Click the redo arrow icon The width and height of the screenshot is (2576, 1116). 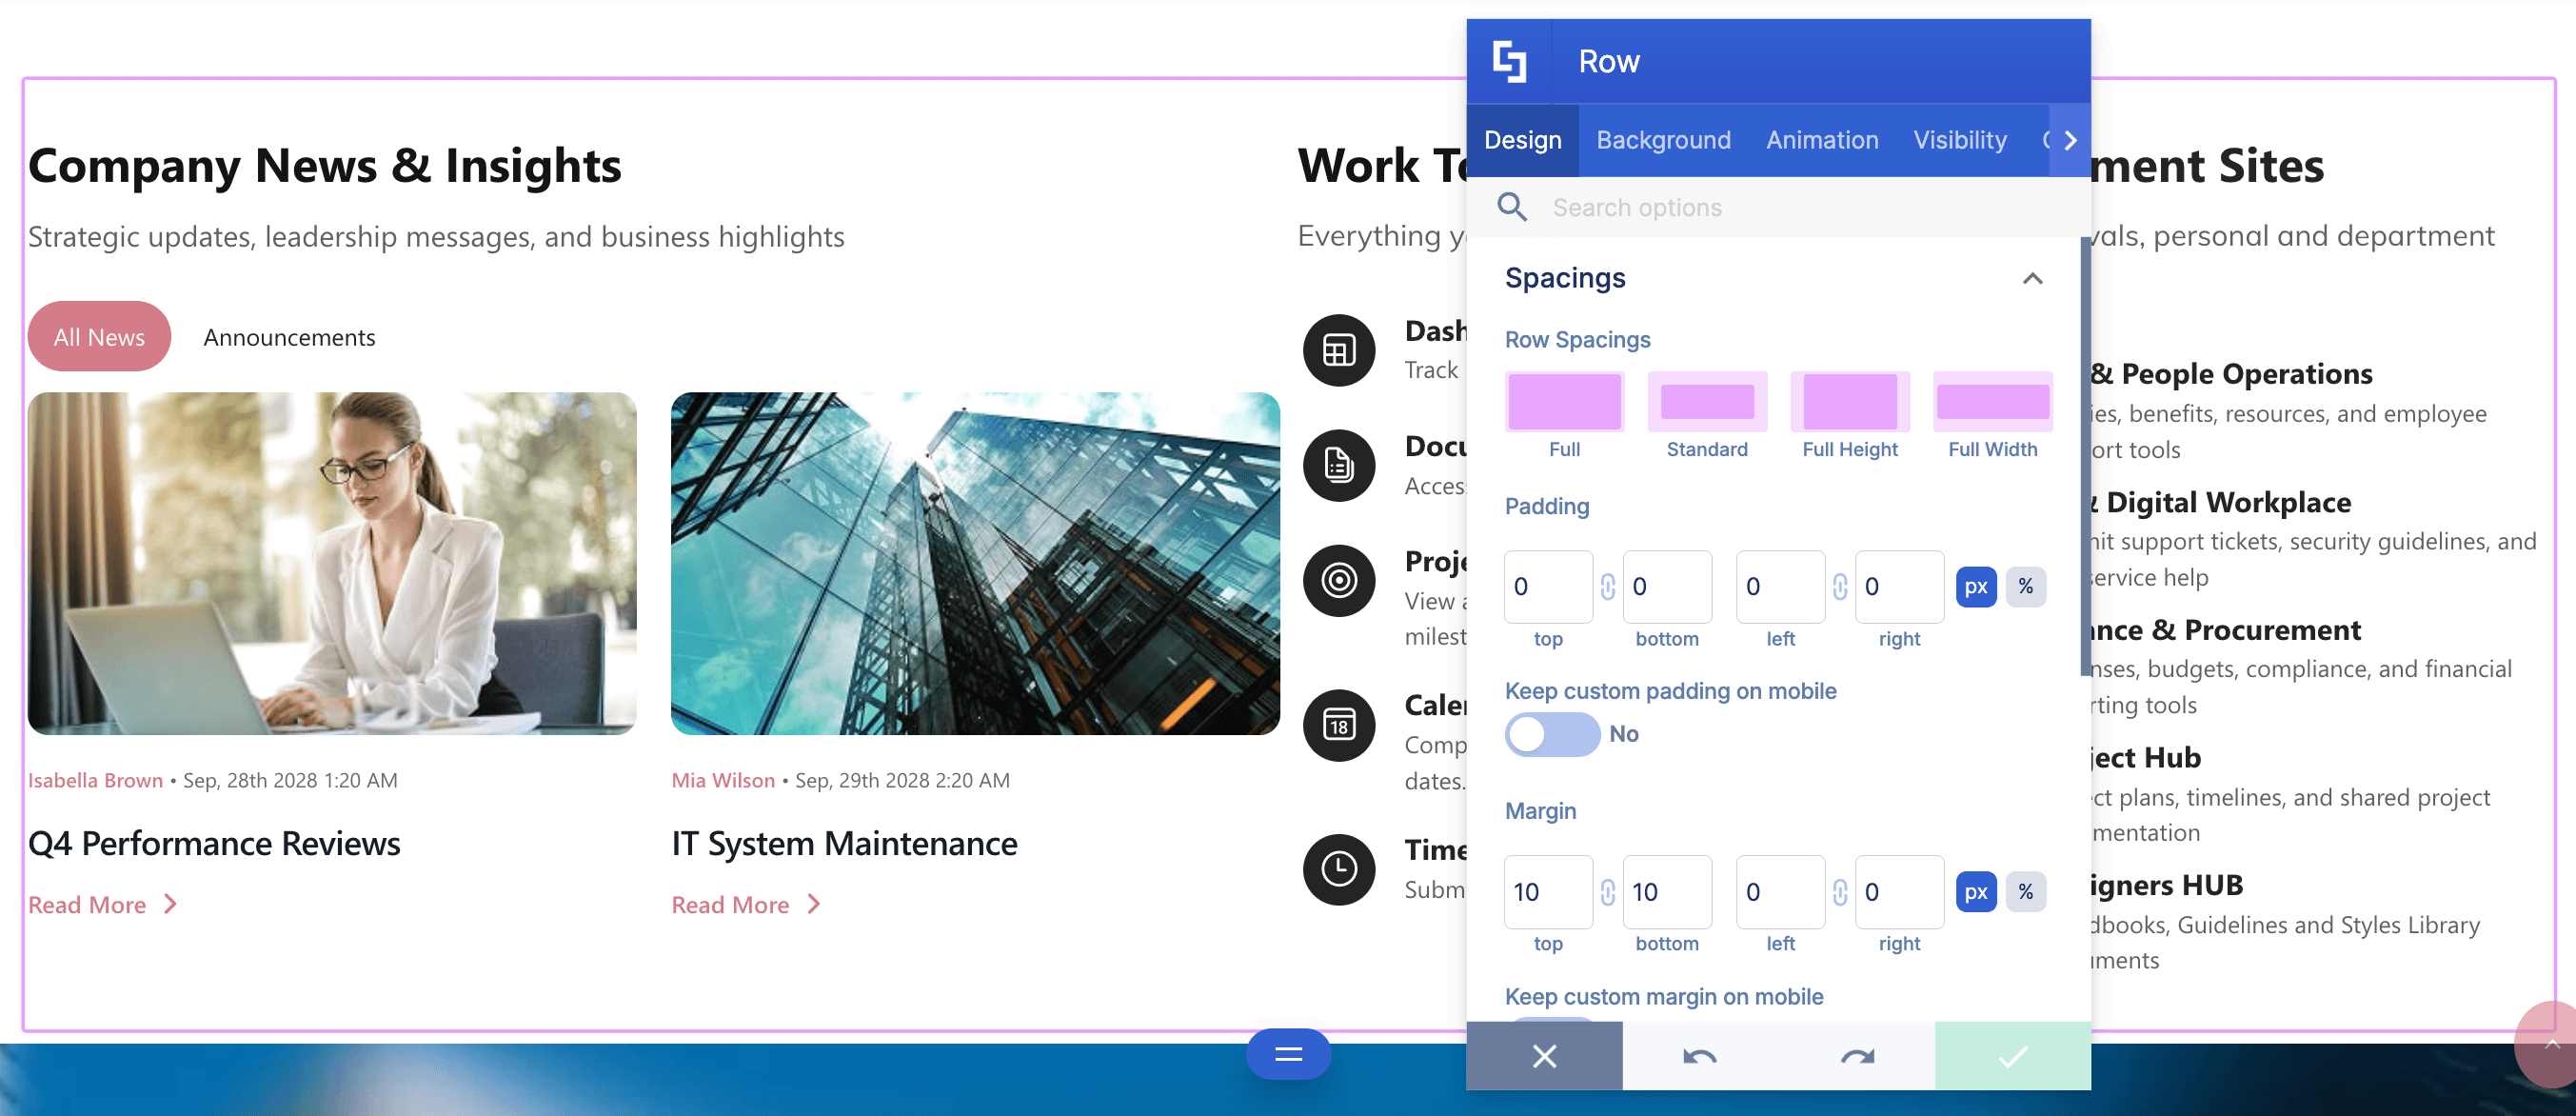1857,1055
